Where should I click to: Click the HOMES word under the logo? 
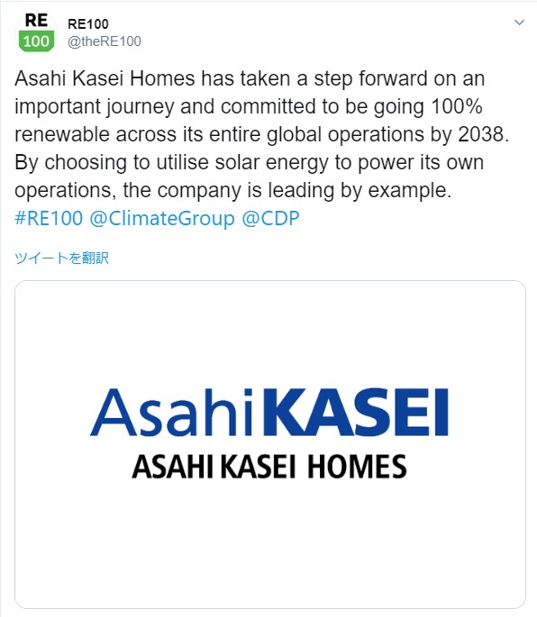[x=357, y=467]
